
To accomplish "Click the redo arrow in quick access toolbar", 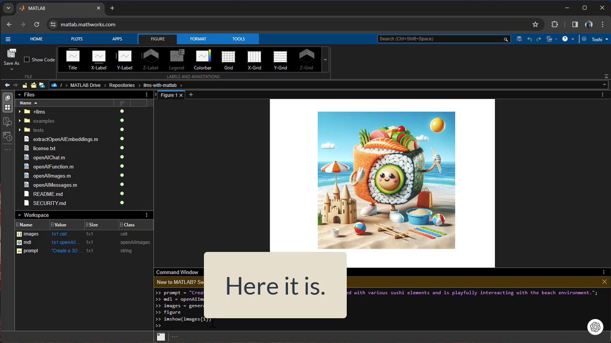I will (x=539, y=39).
